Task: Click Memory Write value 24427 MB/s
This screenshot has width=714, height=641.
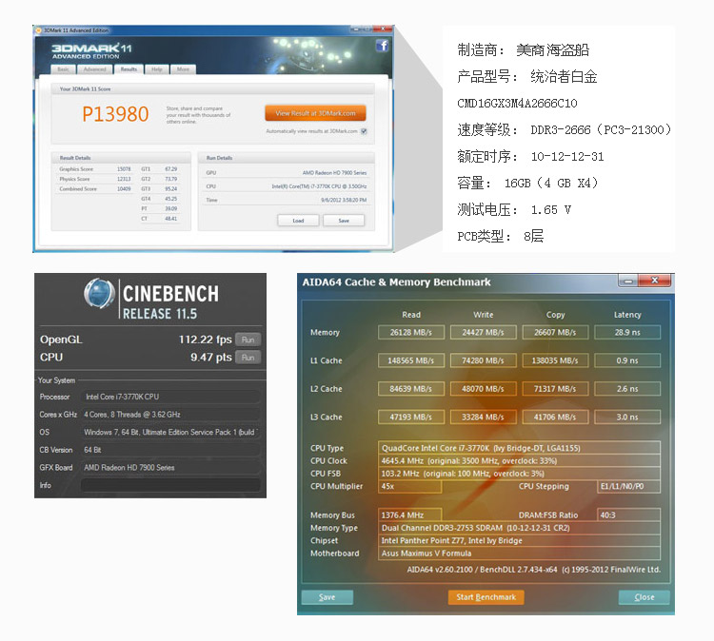Action: tap(483, 333)
